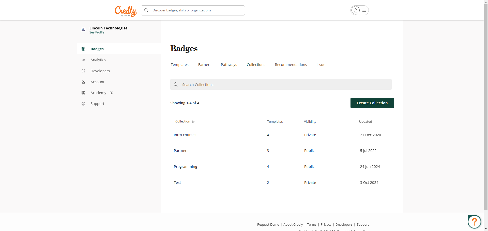This screenshot has width=488, height=231.
Task: Click the Support lifebuoy icon
Action: pyautogui.click(x=83, y=104)
